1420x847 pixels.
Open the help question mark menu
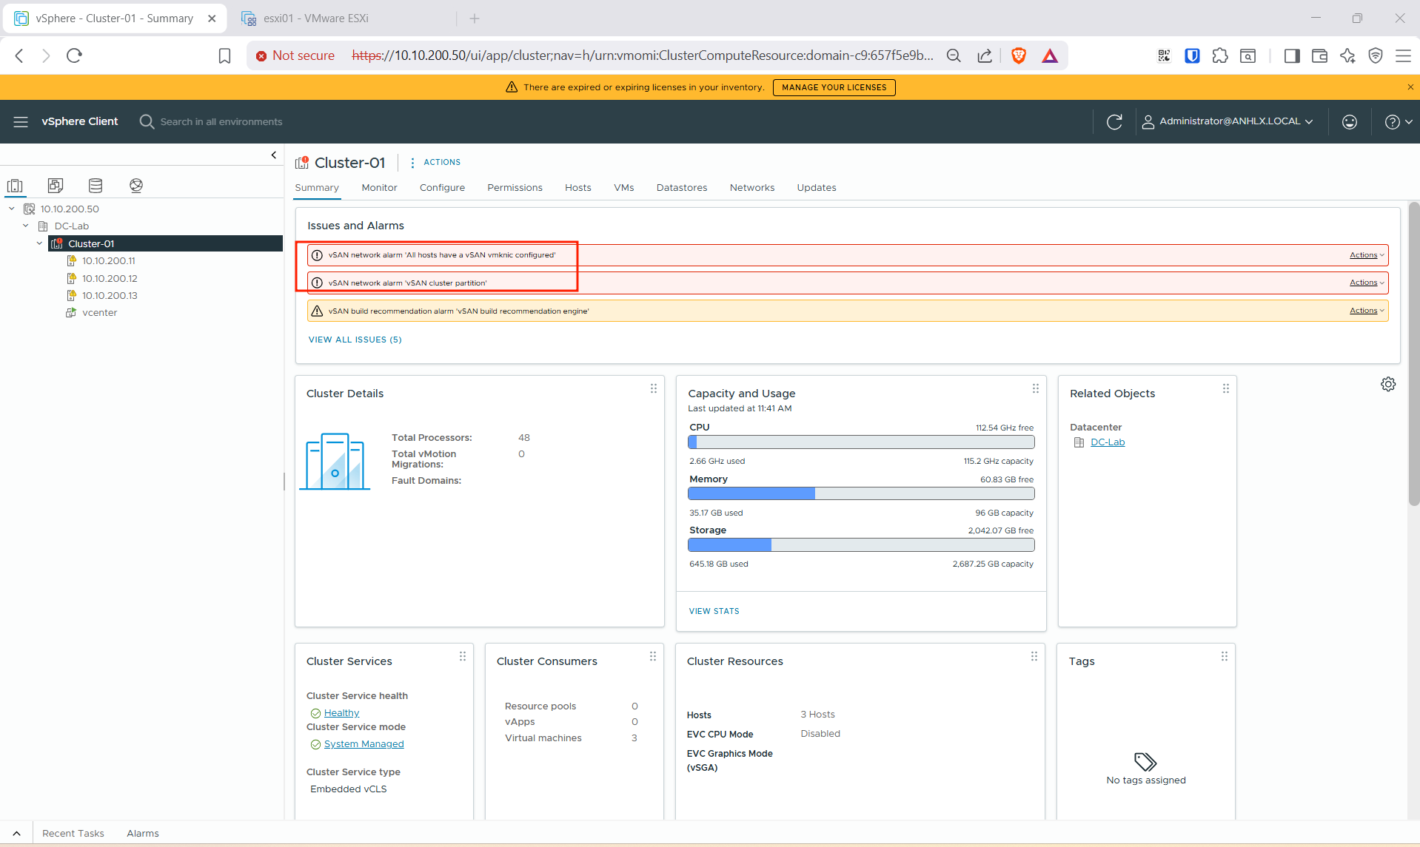[x=1399, y=121]
